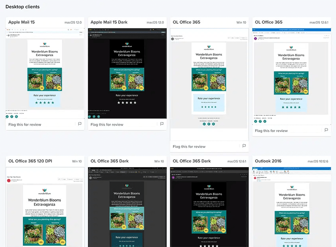
Task: Open the OL Office 365 Dark macOS 12.6.1 preview
Action: [209, 207]
